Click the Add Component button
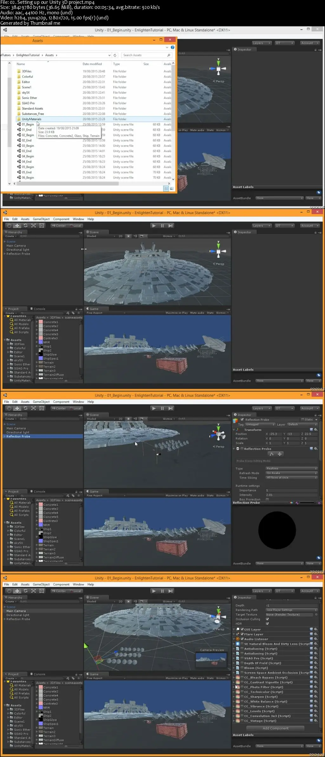Viewport: 325px width, 757px height. coord(275,728)
